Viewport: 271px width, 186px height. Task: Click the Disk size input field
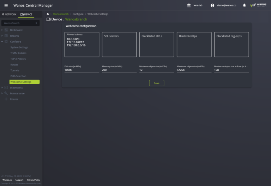pyautogui.click(x=82, y=70)
